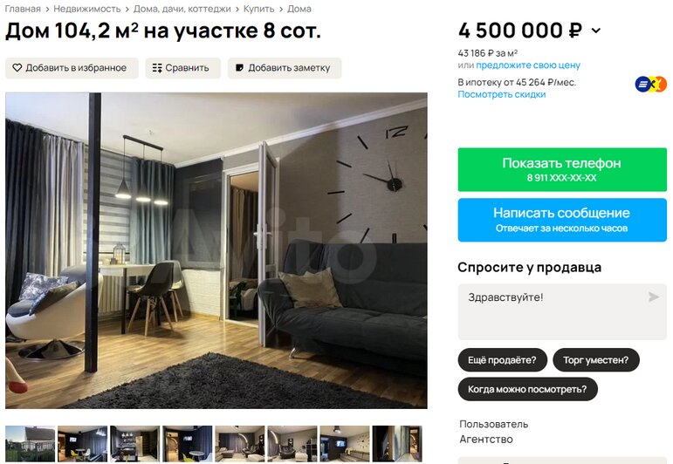This screenshot has width=673, height=464.
Task: Select Когда можно посмотреть? quick question
Action: 527,389
